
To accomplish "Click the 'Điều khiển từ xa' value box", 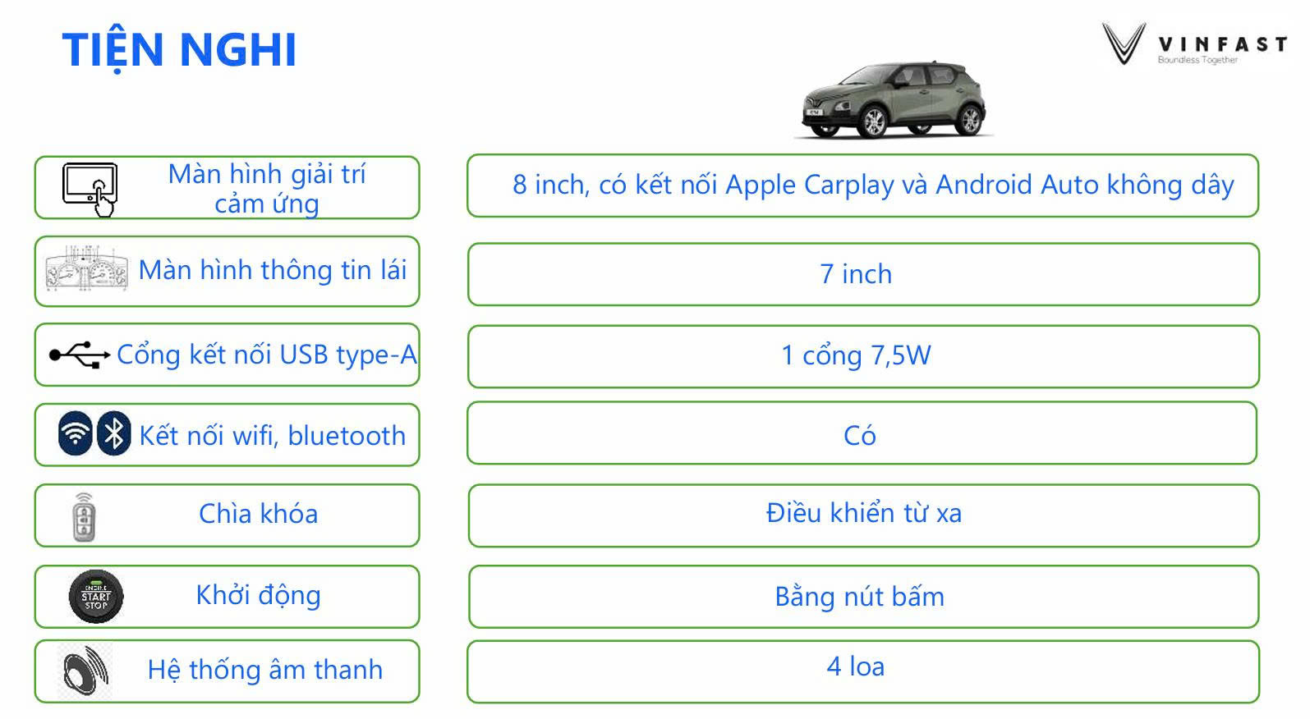I will 862,515.
